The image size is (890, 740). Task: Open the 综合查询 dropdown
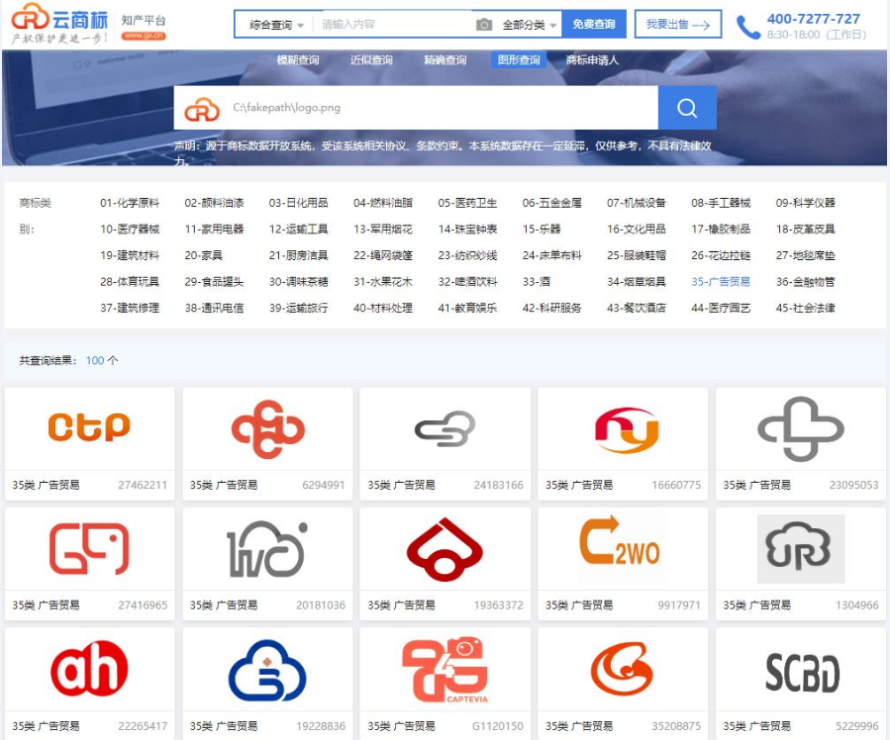[x=276, y=25]
